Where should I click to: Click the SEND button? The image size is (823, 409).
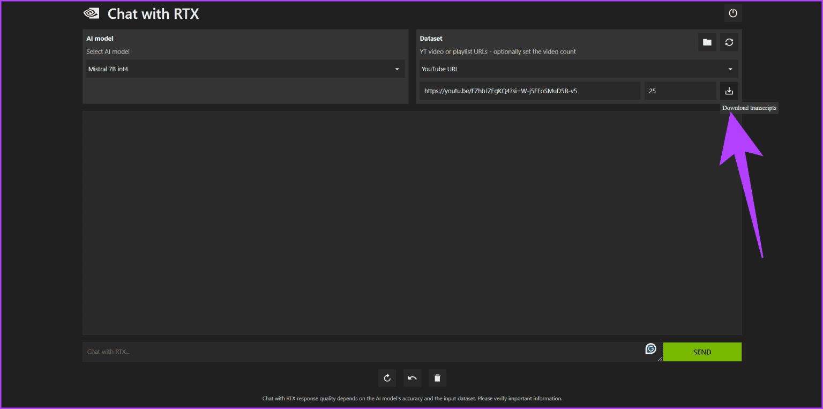[702, 352]
